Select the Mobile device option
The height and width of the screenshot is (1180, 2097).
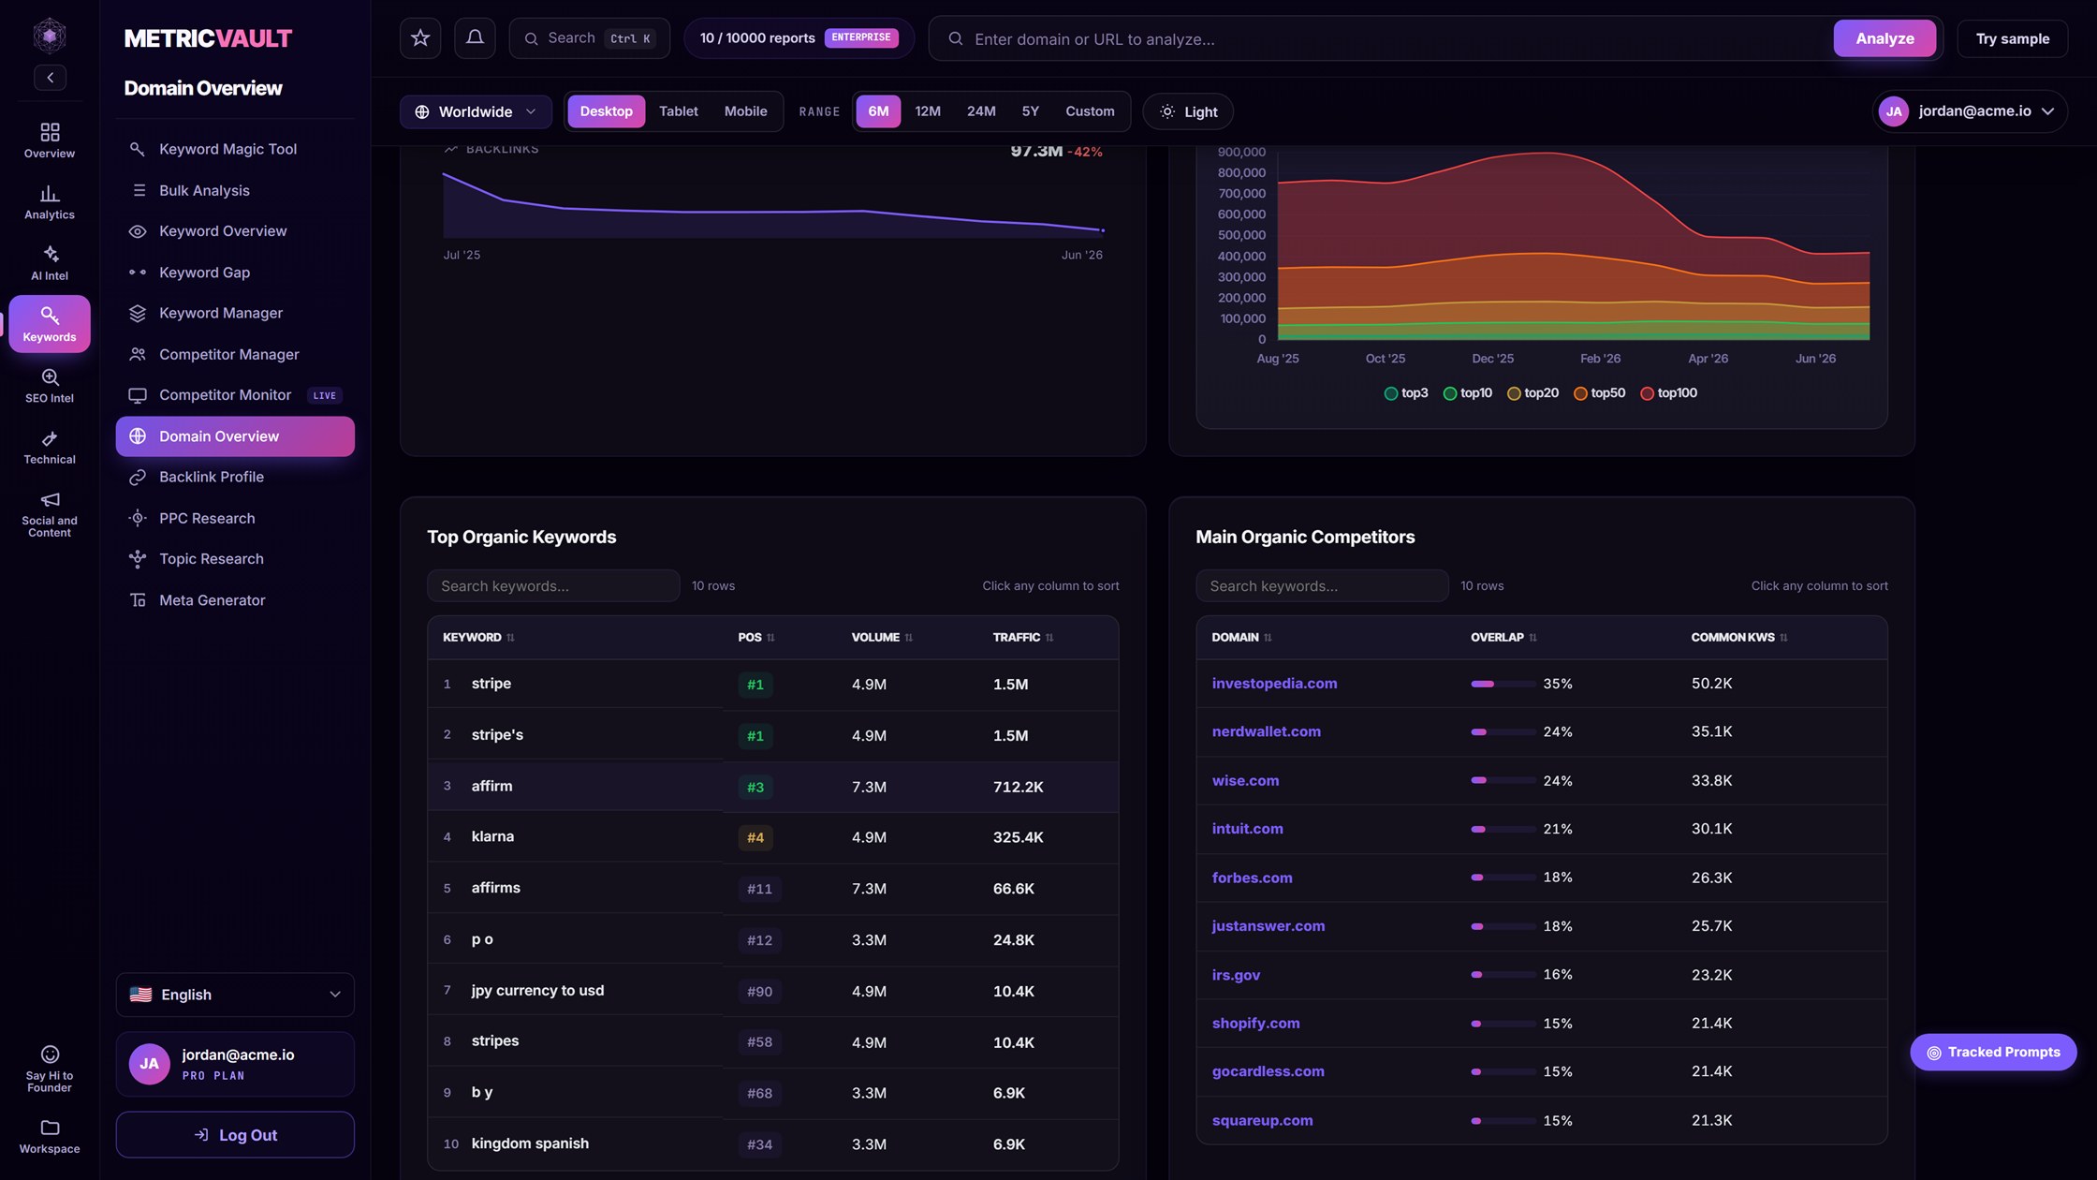pos(745,111)
